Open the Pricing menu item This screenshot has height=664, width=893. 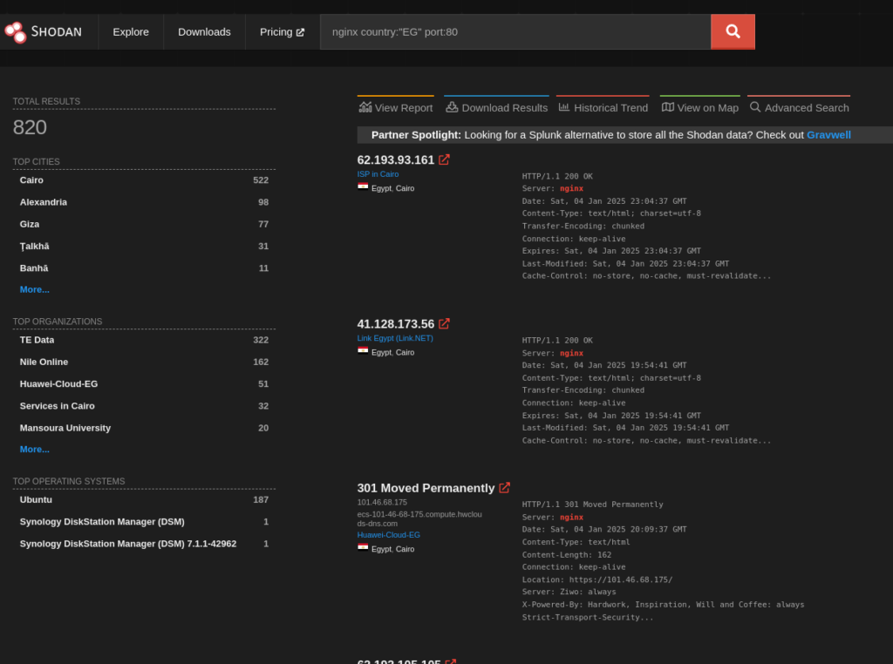pyautogui.click(x=282, y=32)
